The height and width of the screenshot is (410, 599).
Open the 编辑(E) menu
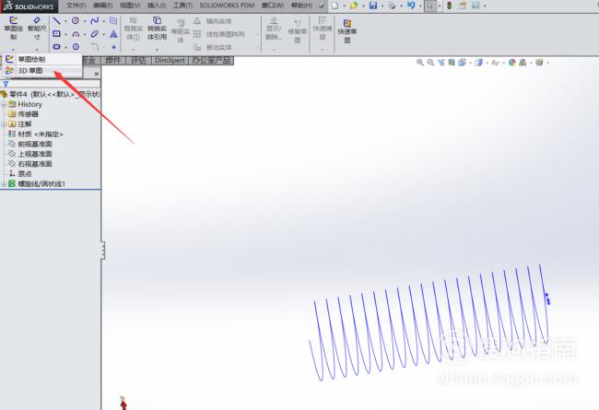103,6
